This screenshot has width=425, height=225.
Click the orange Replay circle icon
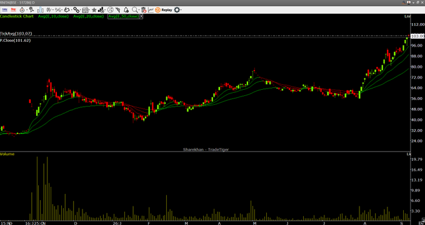tap(157, 10)
